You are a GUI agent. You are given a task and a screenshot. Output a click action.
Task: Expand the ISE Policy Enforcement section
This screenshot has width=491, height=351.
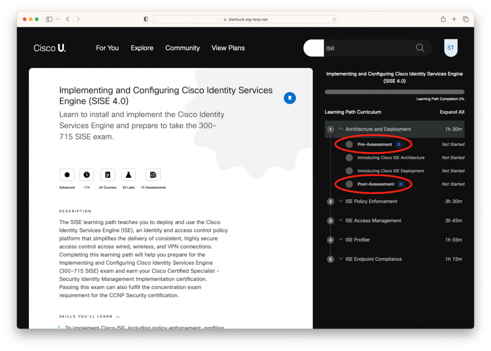tap(339, 201)
